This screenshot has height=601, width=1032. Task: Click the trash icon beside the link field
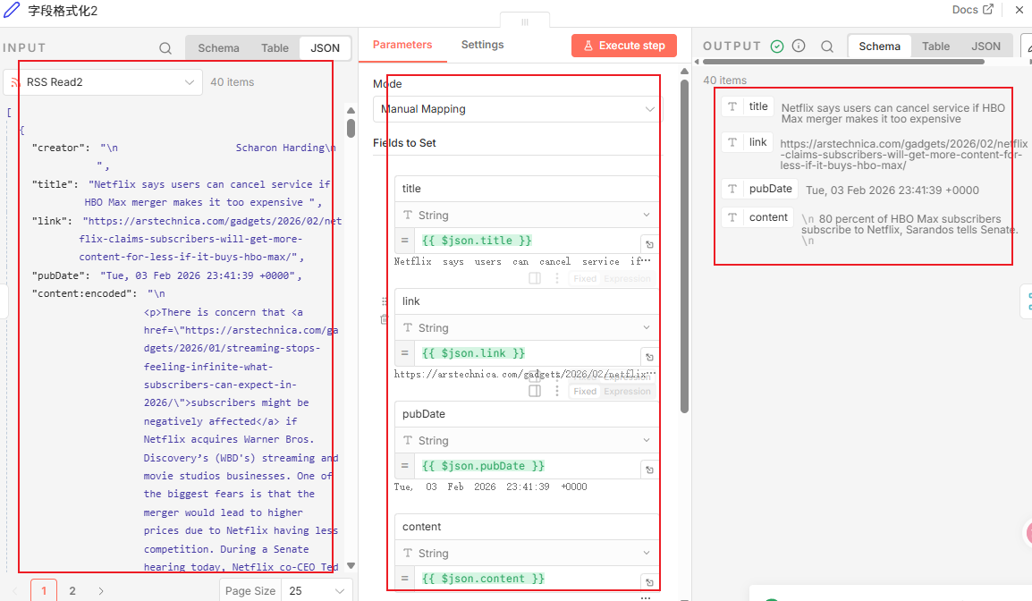click(385, 319)
